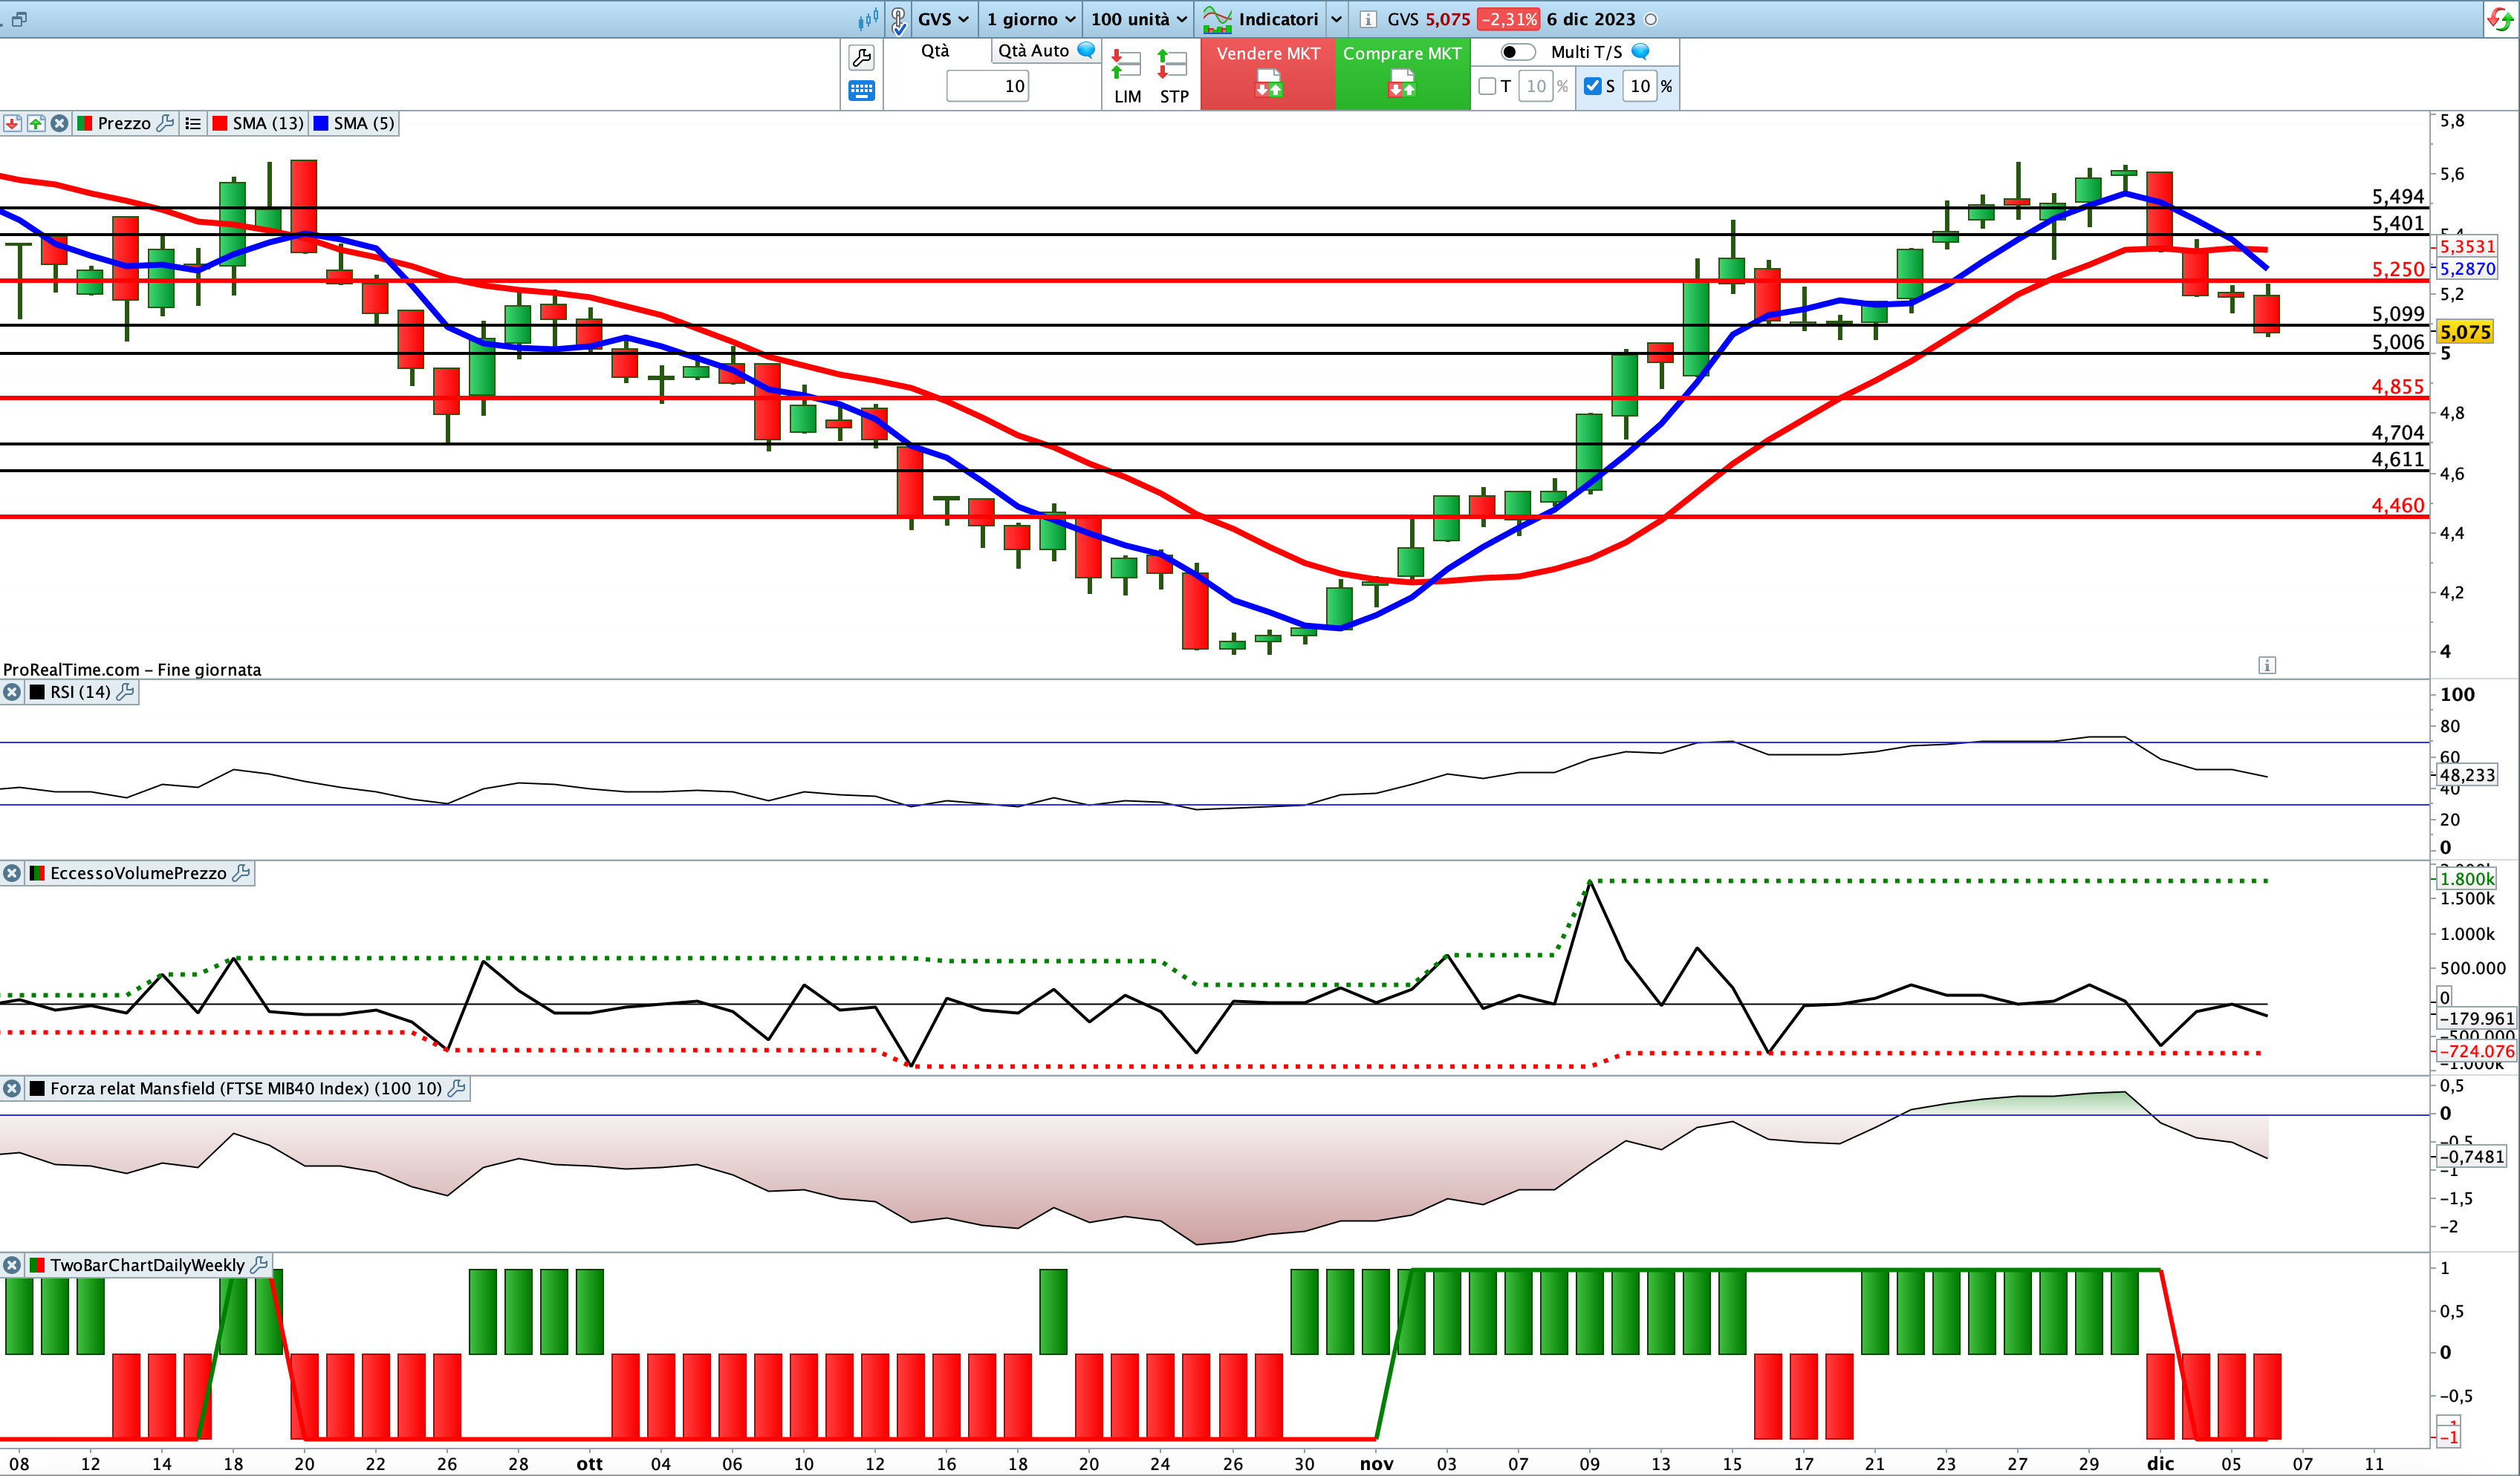Viewport: 2520px width, 1476px height.
Task: Edit the T percentage field
Action: point(1535,86)
